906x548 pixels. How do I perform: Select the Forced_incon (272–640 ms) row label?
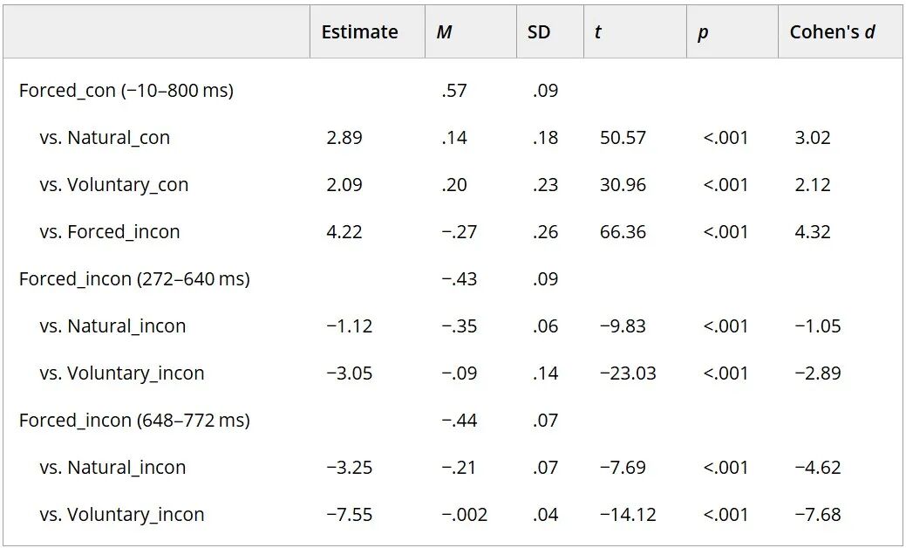134,279
